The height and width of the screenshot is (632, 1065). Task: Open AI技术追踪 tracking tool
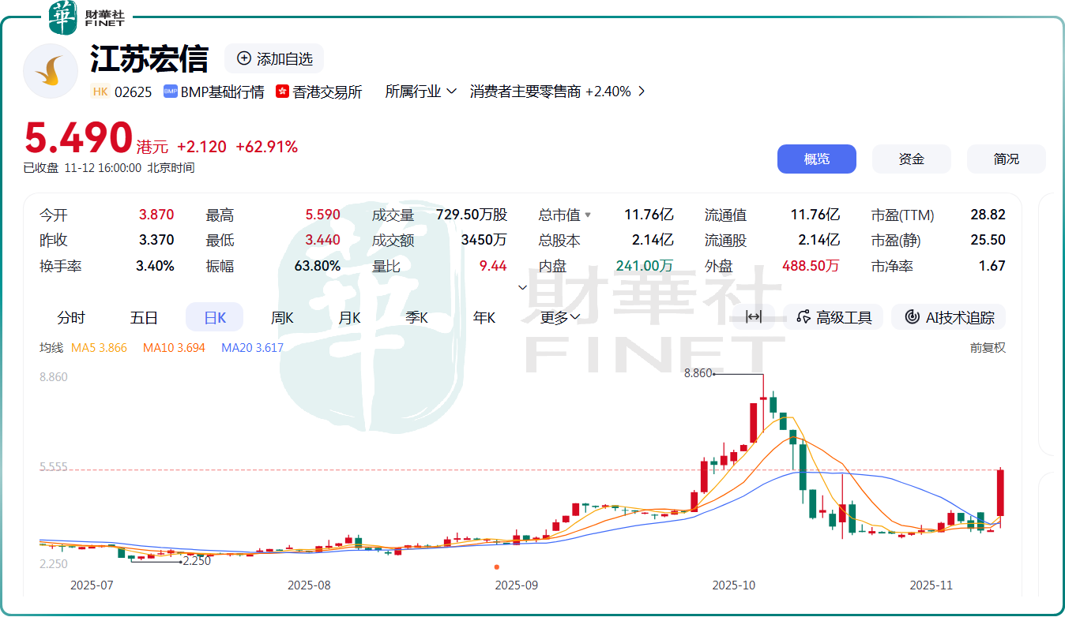[x=949, y=317]
